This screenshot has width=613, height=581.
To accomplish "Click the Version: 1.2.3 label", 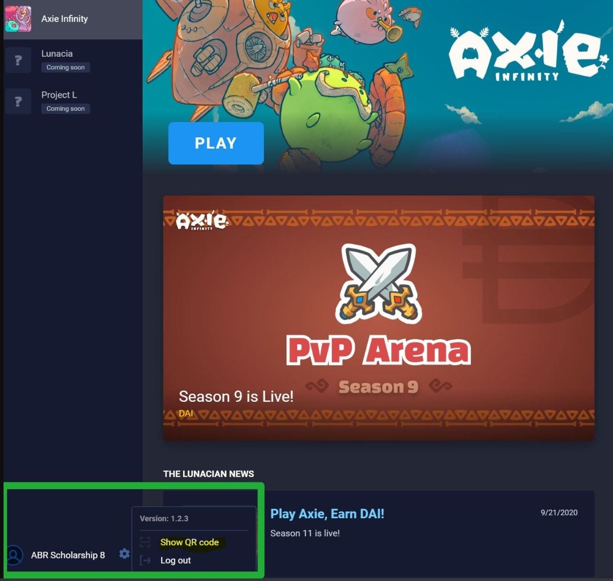I will 164,519.
